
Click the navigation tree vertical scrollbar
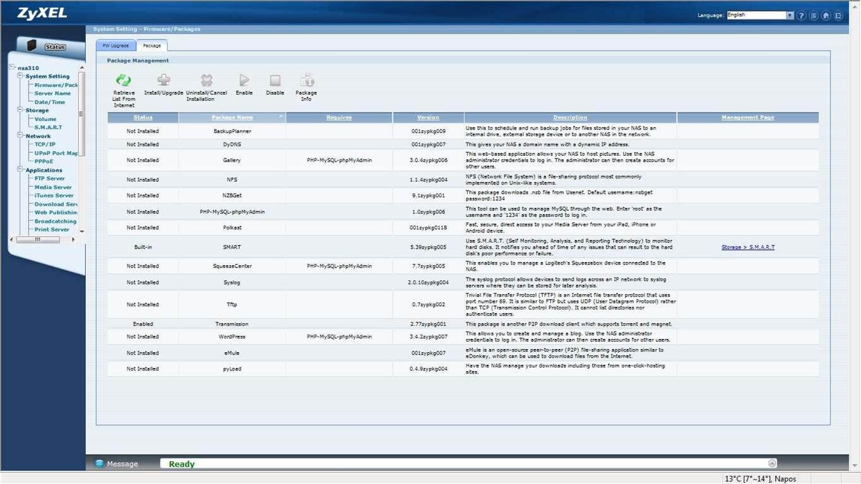pyautogui.click(x=81, y=114)
